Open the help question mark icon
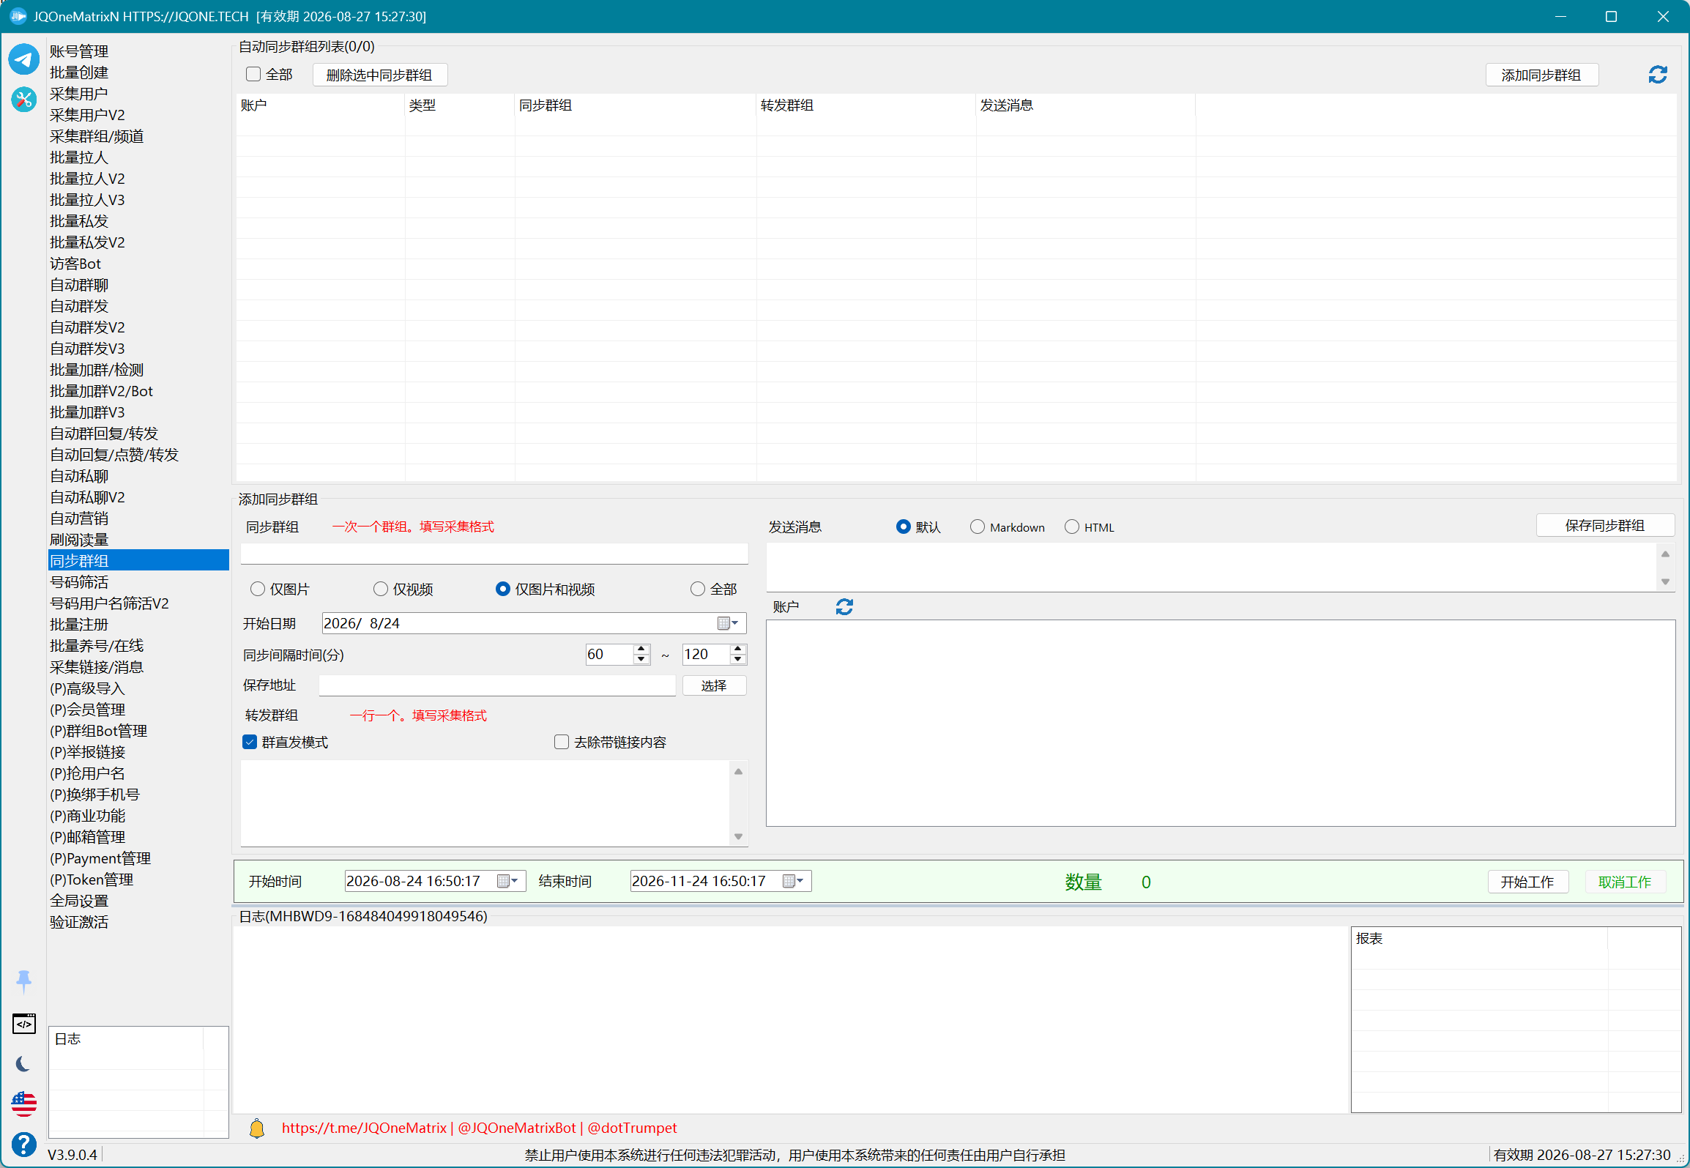The image size is (1690, 1168). point(23,1144)
